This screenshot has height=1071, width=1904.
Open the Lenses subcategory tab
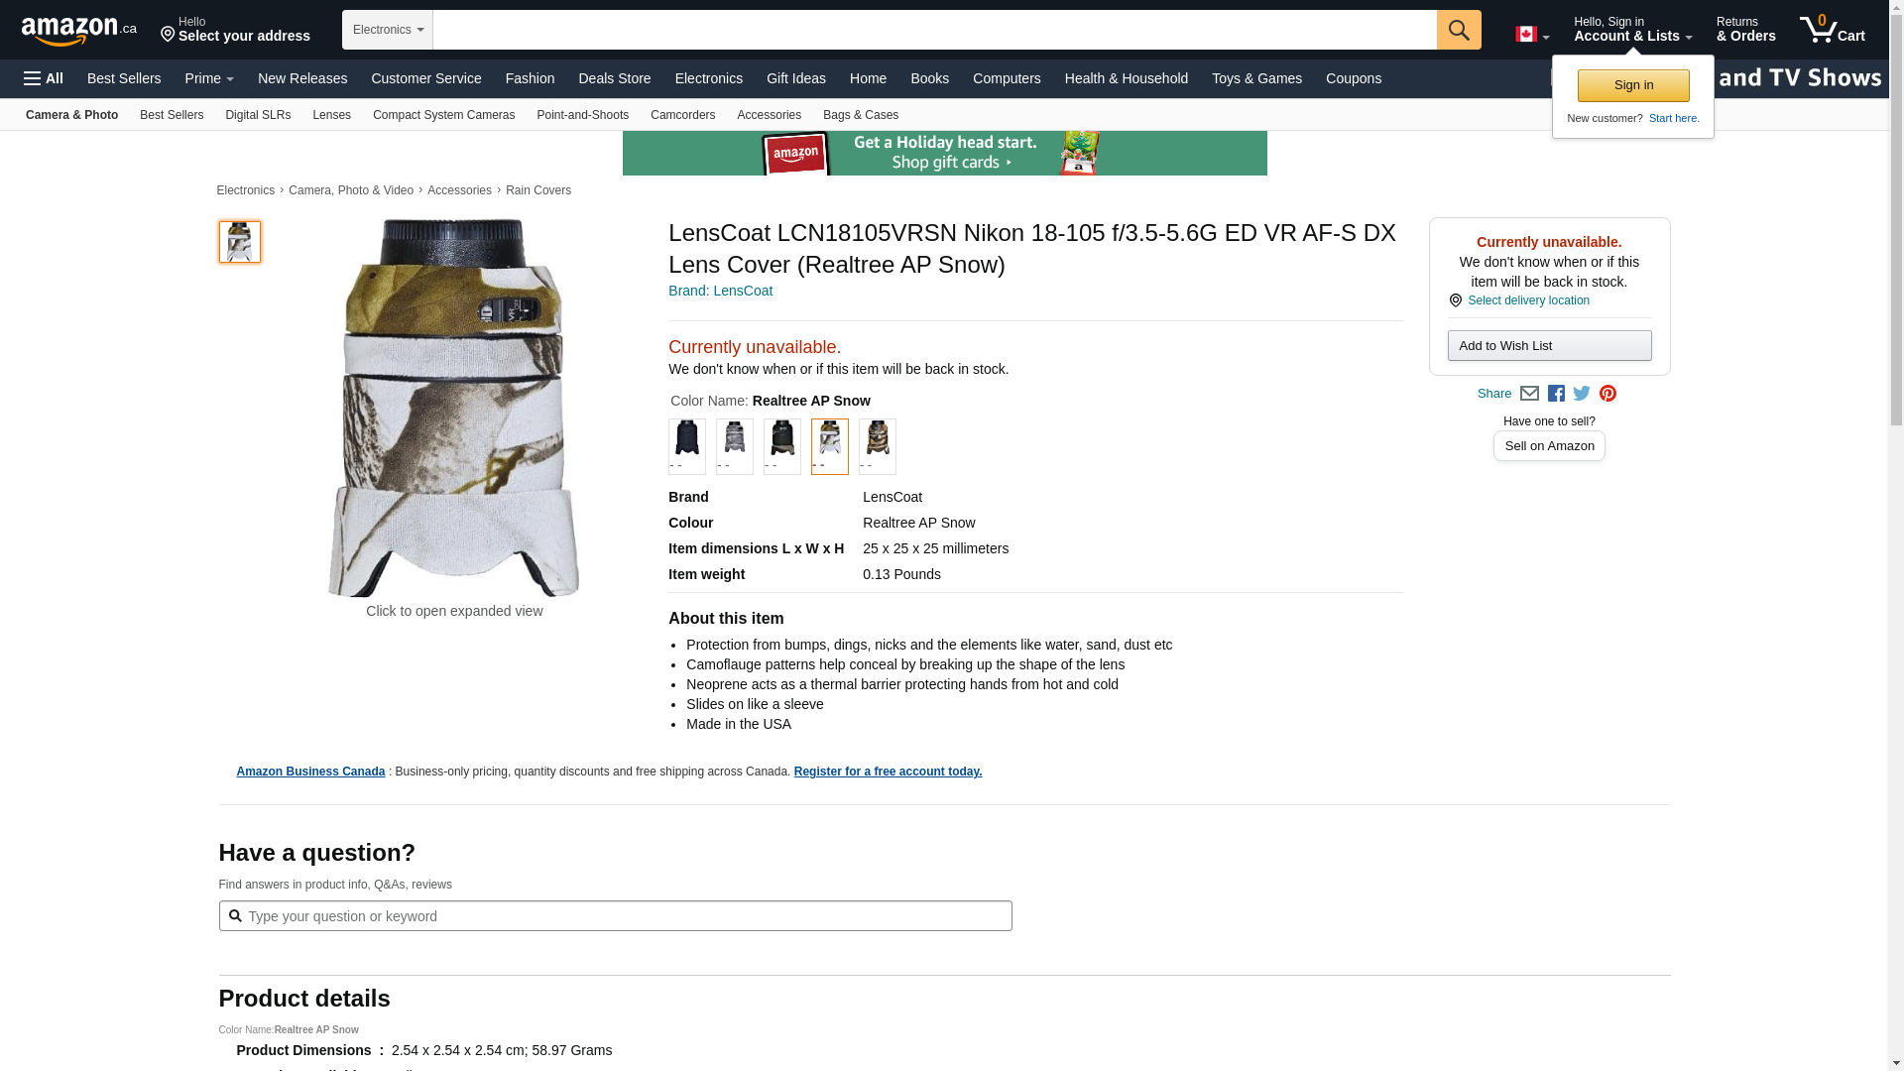[331, 115]
